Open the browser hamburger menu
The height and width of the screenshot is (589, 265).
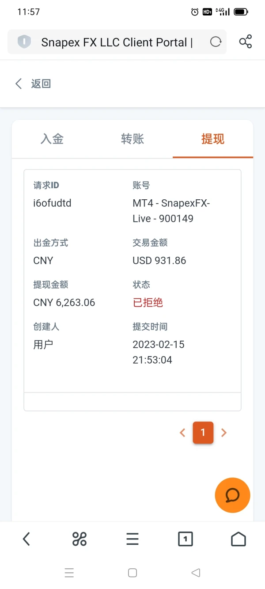coord(132,539)
